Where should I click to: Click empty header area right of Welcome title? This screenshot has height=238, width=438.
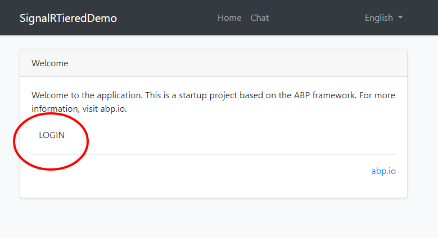click(x=236, y=63)
